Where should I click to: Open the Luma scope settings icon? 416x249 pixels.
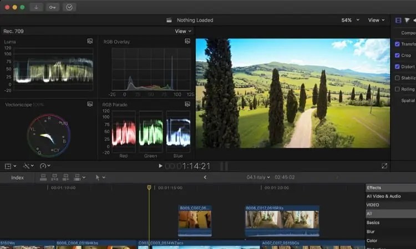(x=90, y=41)
